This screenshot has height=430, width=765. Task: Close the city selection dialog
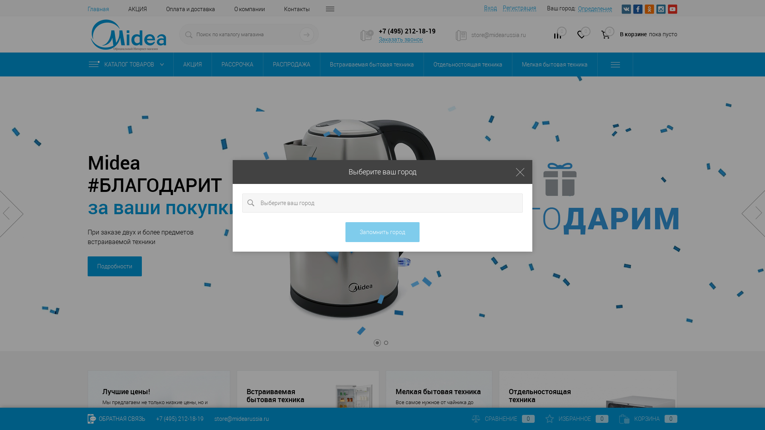520,172
